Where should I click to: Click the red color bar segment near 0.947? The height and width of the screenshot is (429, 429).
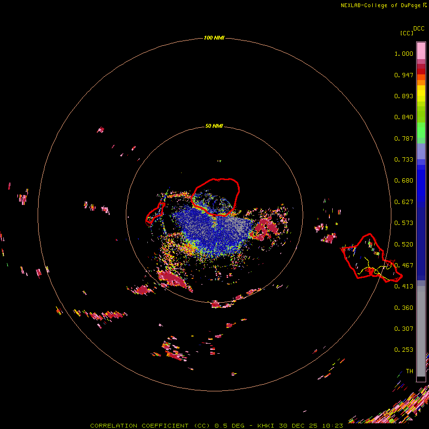click(421, 71)
